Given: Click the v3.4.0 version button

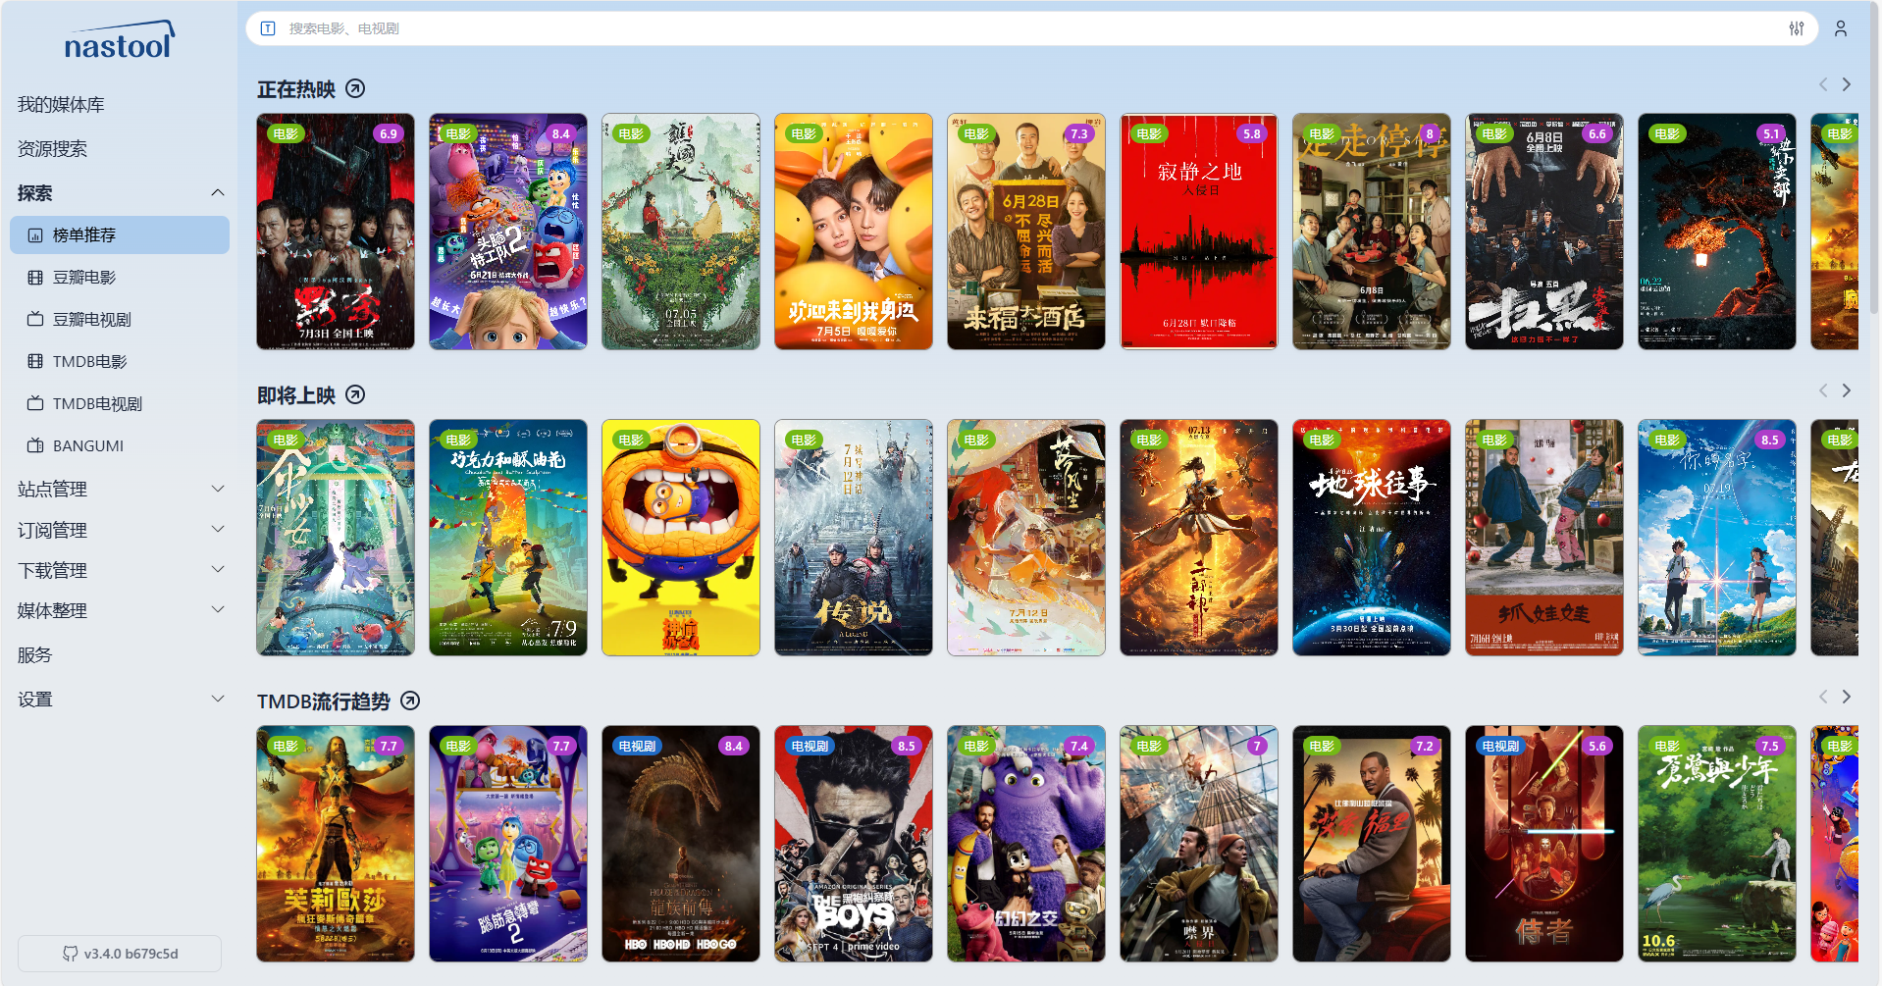Looking at the screenshot, I should [120, 954].
